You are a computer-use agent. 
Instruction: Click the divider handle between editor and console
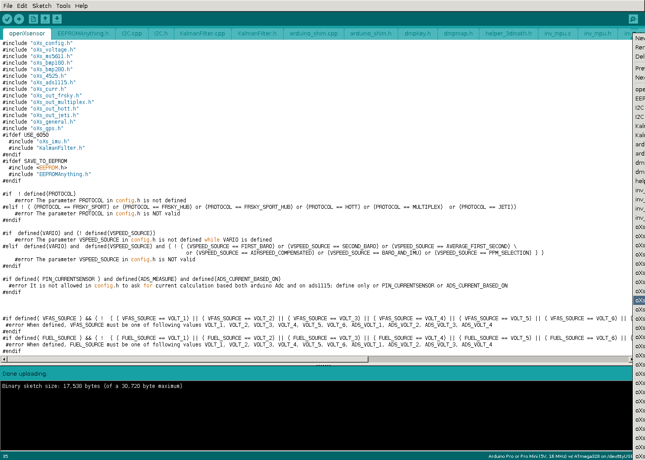(x=323, y=365)
